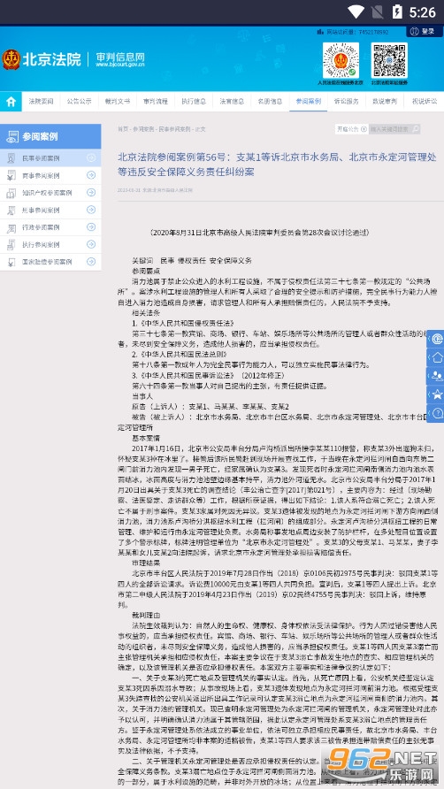Open the 执行信息 menu item

point(194,101)
